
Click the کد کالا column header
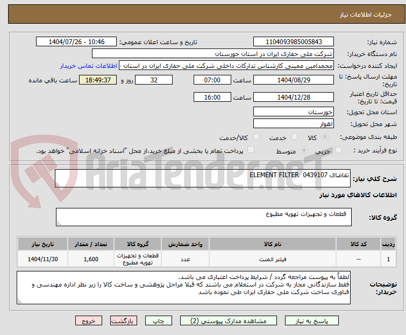[x=358, y=244]
